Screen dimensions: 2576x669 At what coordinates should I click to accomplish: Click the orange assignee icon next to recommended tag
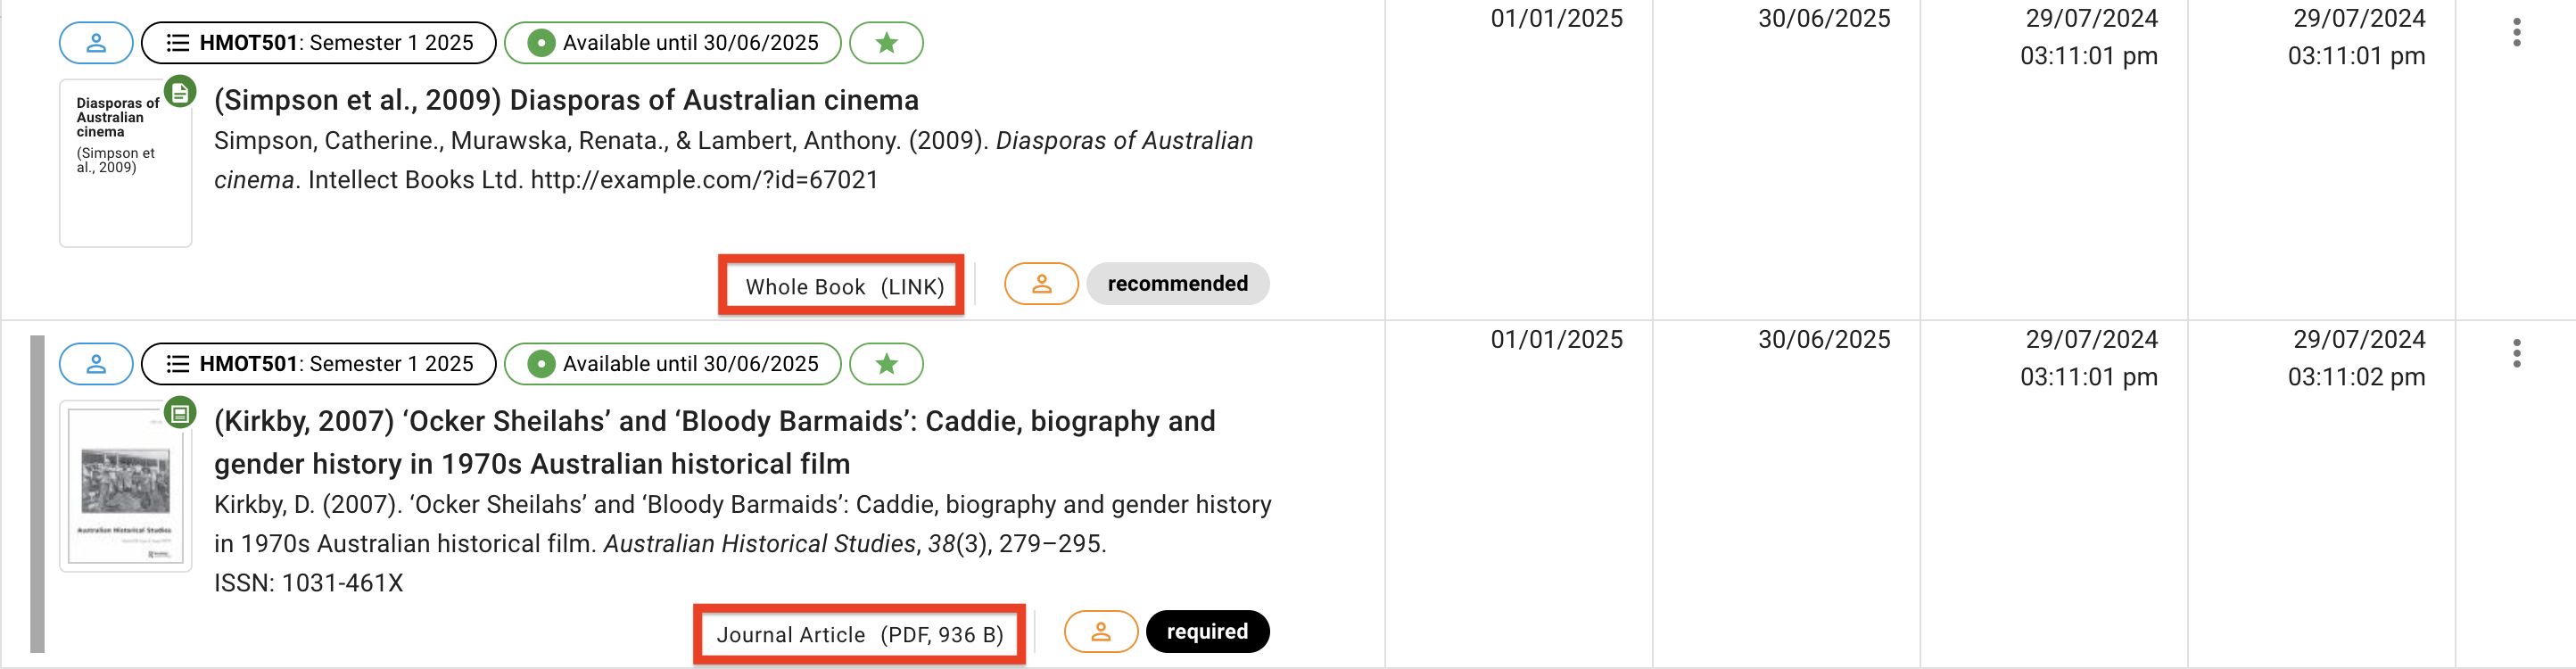1040,284
